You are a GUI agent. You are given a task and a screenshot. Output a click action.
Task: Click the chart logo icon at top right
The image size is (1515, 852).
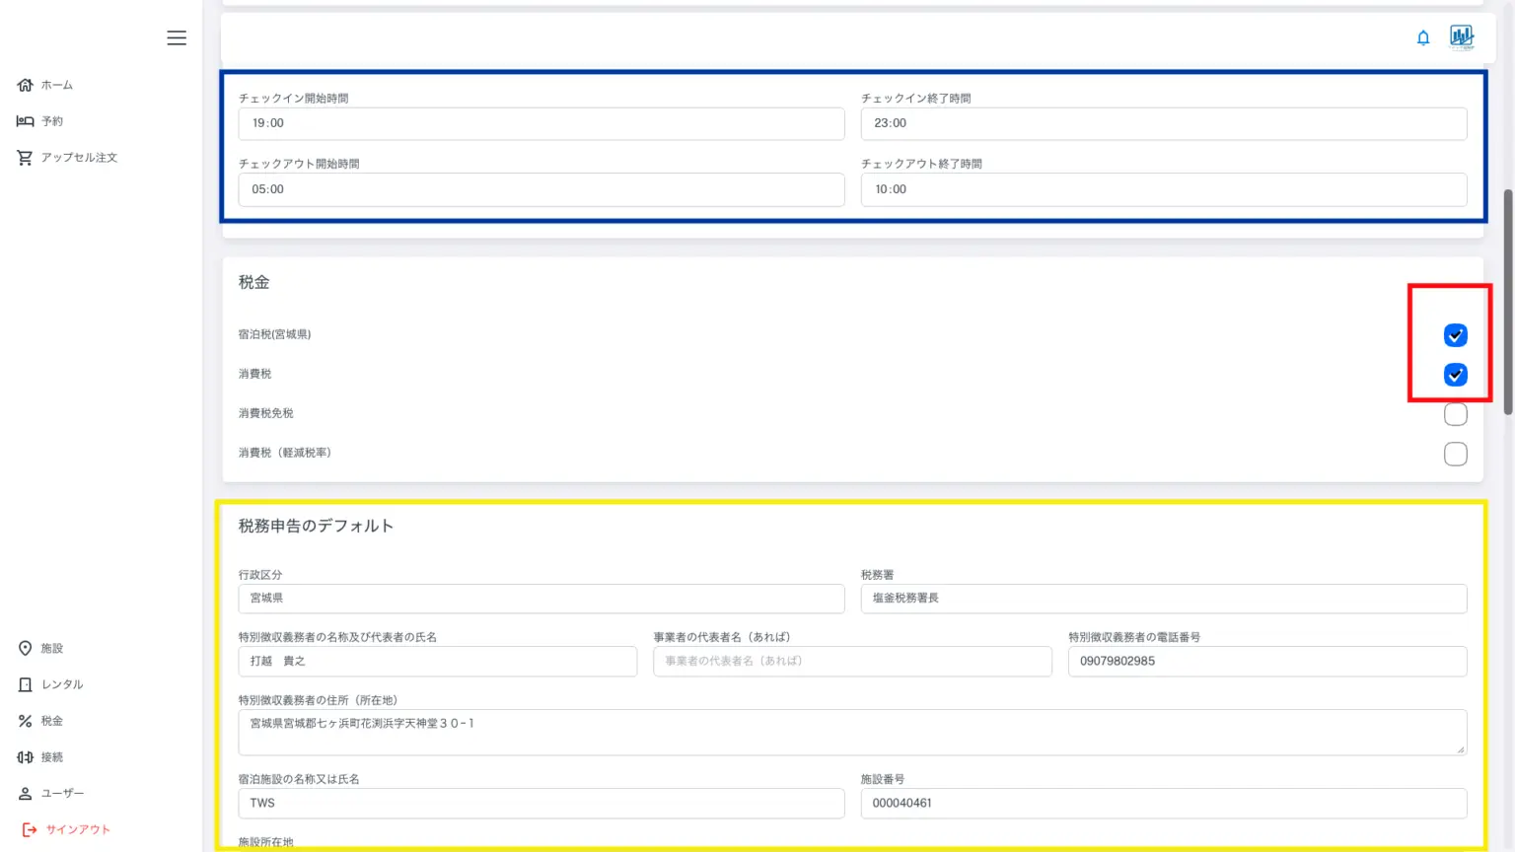(x=1462, y=37)
